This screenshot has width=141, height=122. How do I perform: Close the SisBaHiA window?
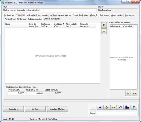coord(135,2)
